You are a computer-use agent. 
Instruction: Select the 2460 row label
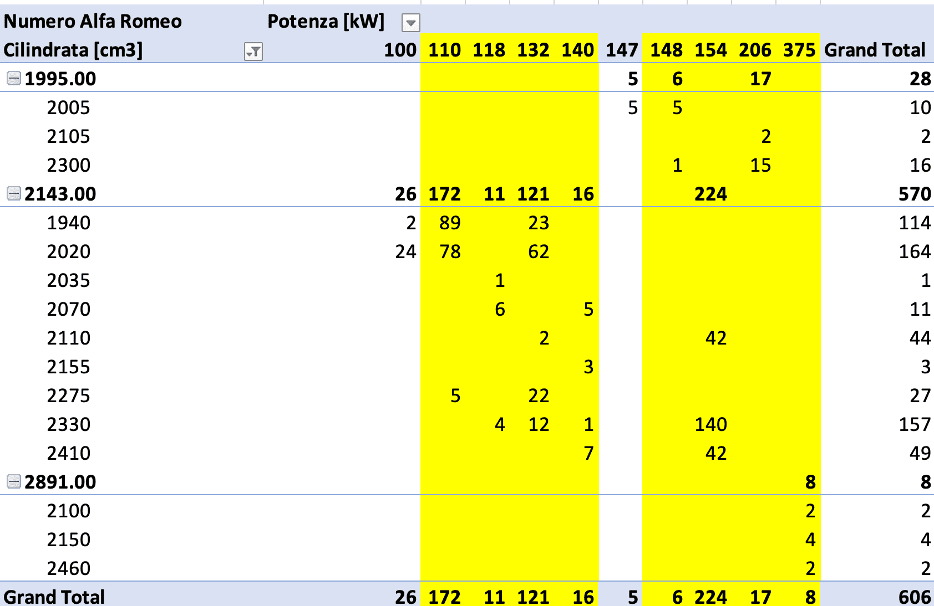click(68, 569)
